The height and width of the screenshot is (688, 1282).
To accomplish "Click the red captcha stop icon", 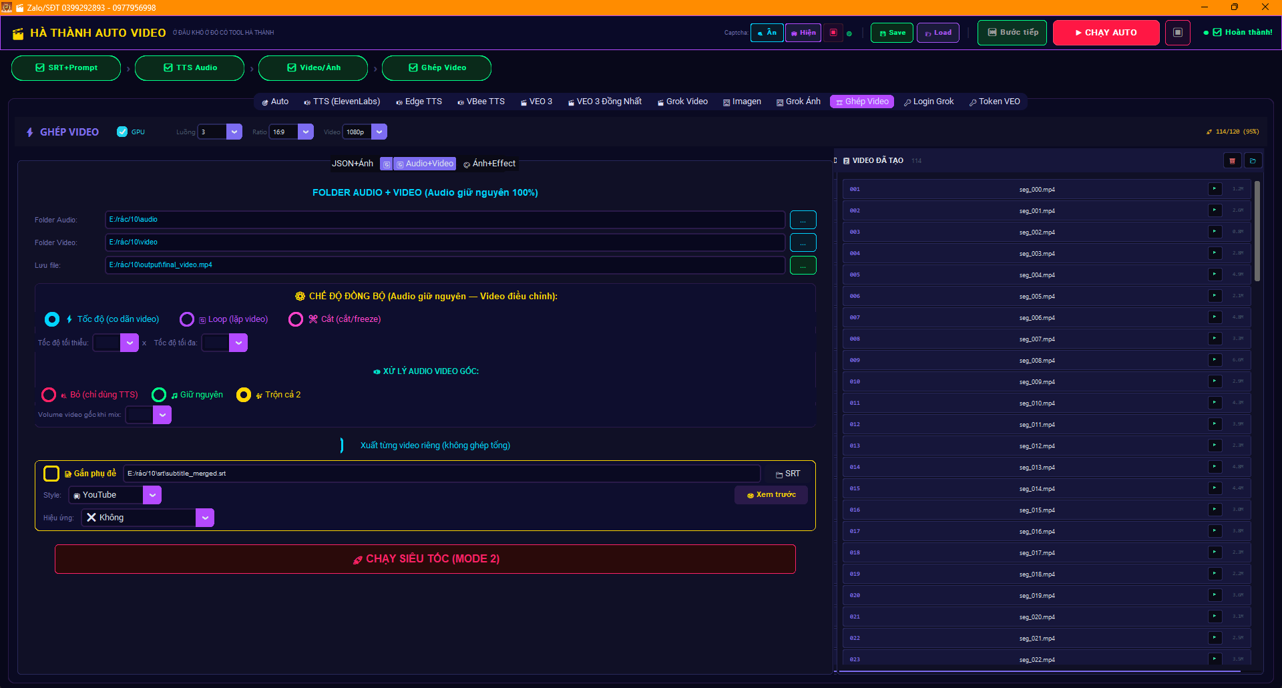I will tap(833, 33).
